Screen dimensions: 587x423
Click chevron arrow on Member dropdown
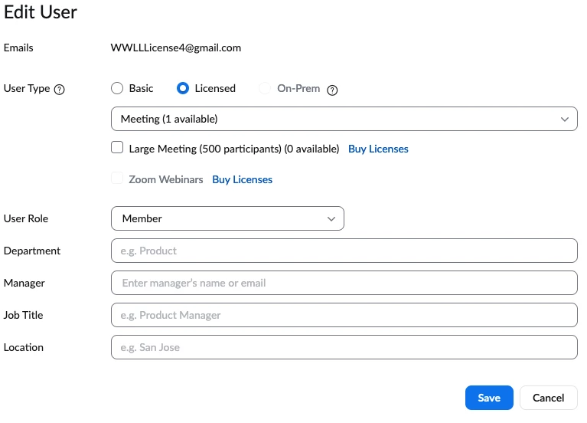coord(331,219)
